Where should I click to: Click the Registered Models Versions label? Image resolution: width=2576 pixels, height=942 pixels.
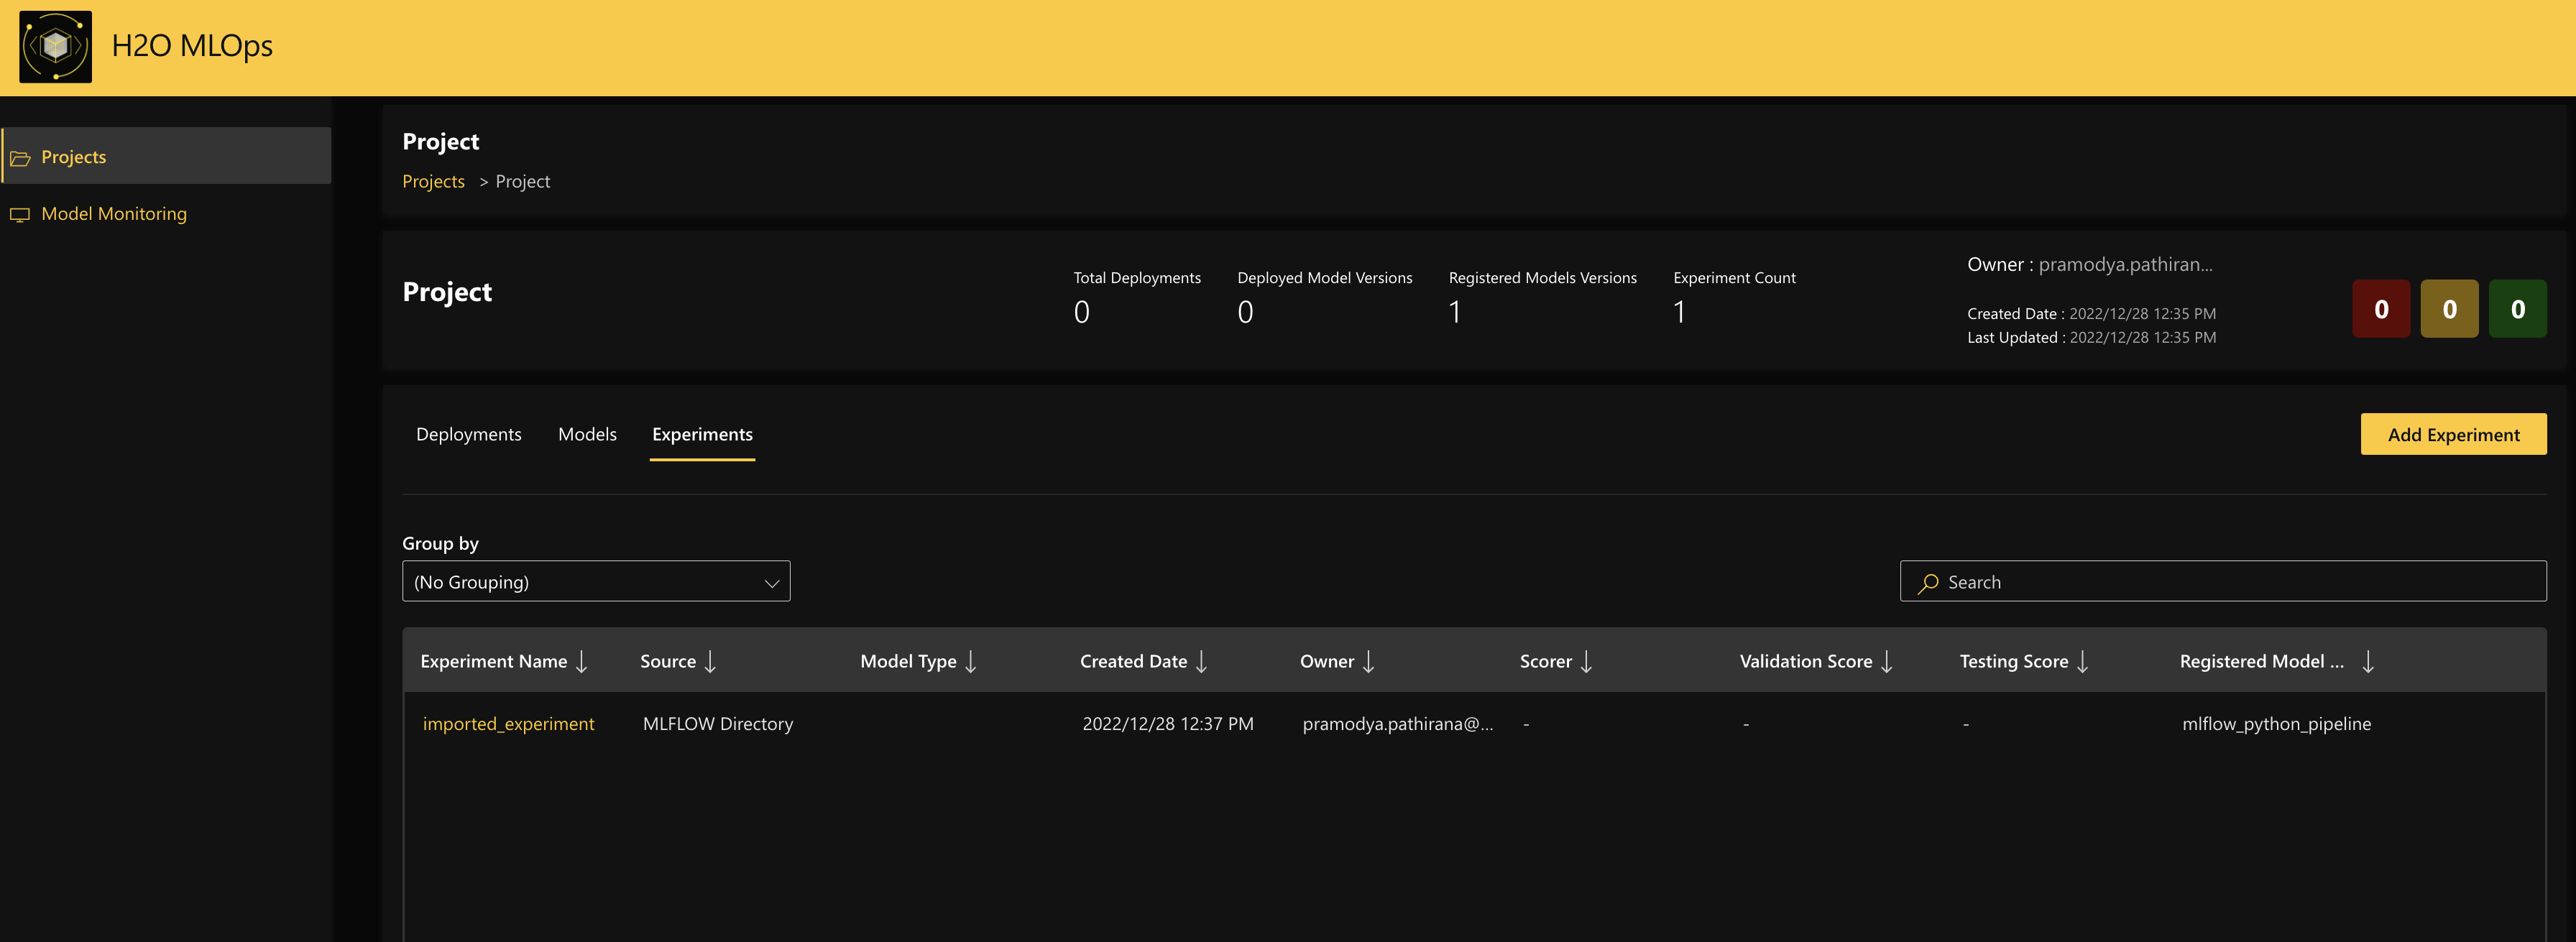coord(1542,277)
